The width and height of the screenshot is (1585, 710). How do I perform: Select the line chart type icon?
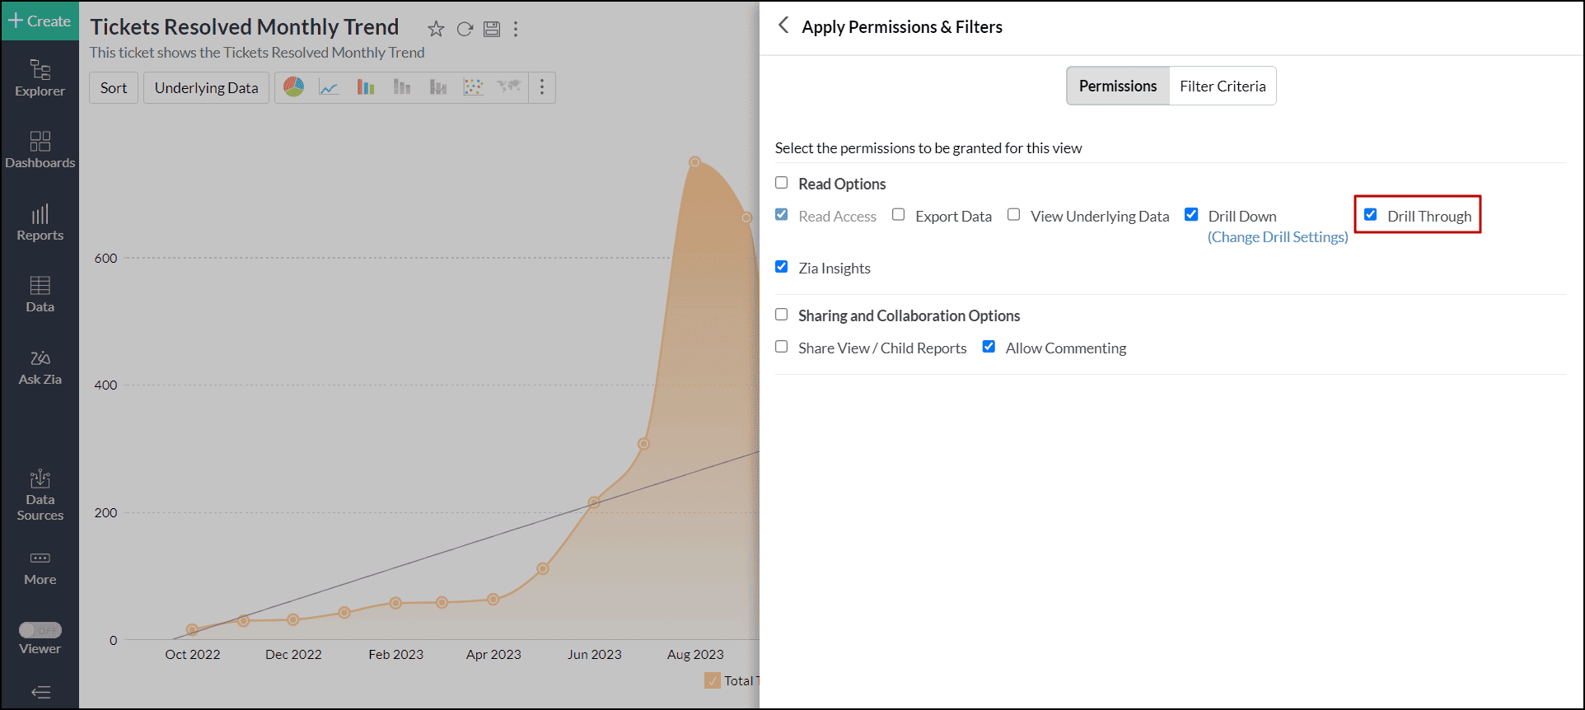[x=330, y=87]
